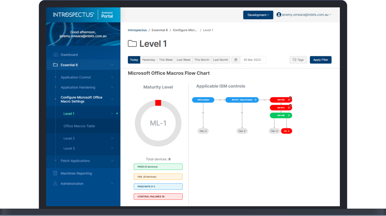Open the Development environment dropdown
This screenshot has width=386, height=216.
pyautogui.click(x=258, y=15)
